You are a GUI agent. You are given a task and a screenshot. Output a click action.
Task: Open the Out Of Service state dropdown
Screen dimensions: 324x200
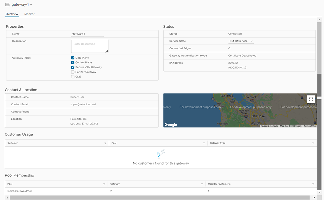click(x=241, y=41)
